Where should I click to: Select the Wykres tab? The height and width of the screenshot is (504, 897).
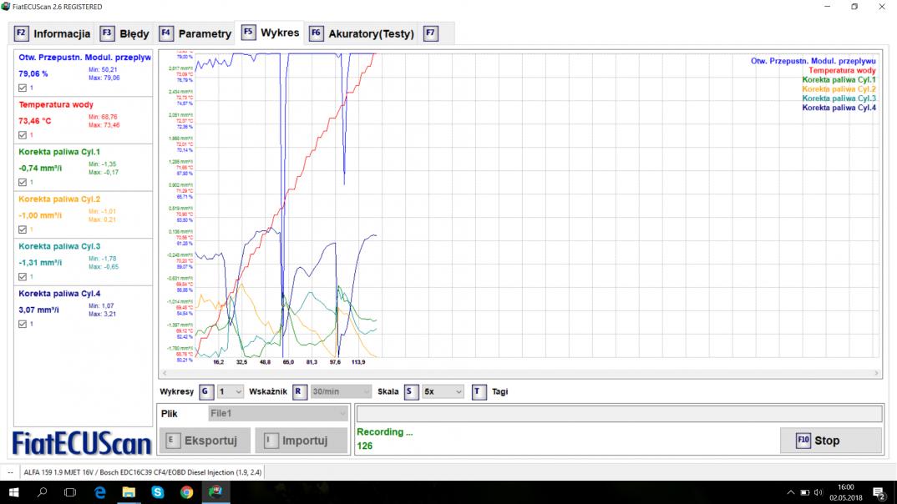pos(271,33)
